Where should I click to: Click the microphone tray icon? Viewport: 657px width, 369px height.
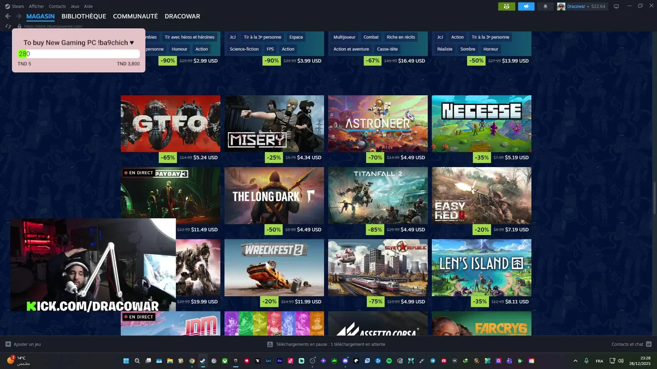click(586, 361)
